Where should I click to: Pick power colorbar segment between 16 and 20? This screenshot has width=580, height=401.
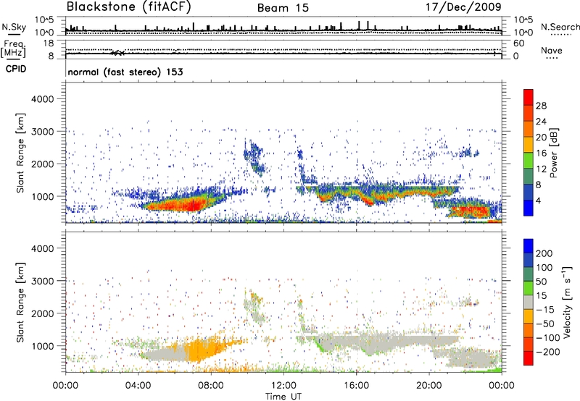click(x=529, y=145)
